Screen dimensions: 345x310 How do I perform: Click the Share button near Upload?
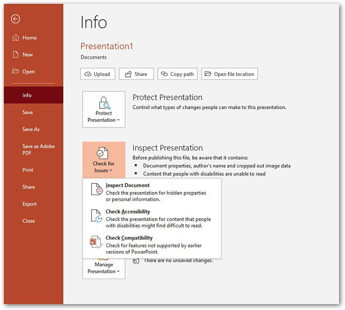click(136, 74)
